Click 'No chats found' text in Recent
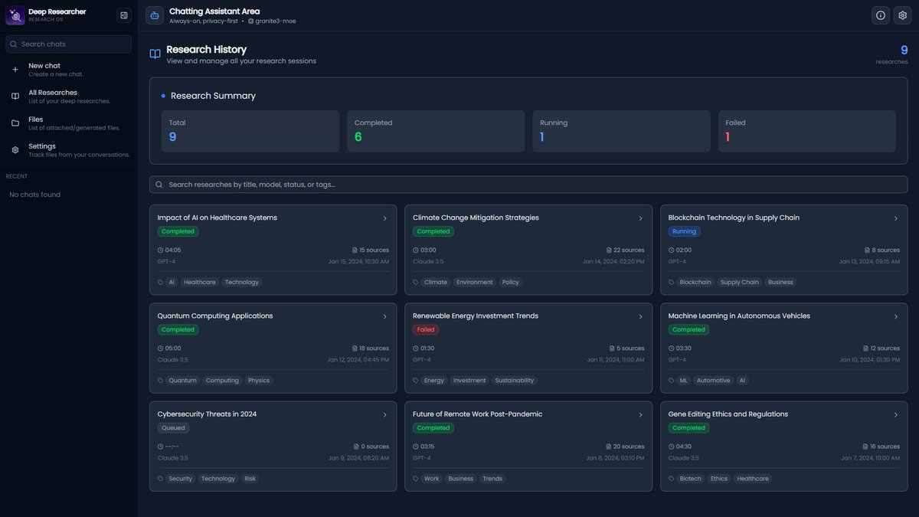Image resolution: width=919 pixels, height=517 pixels. pyautogui.click(x=34, y=195)
